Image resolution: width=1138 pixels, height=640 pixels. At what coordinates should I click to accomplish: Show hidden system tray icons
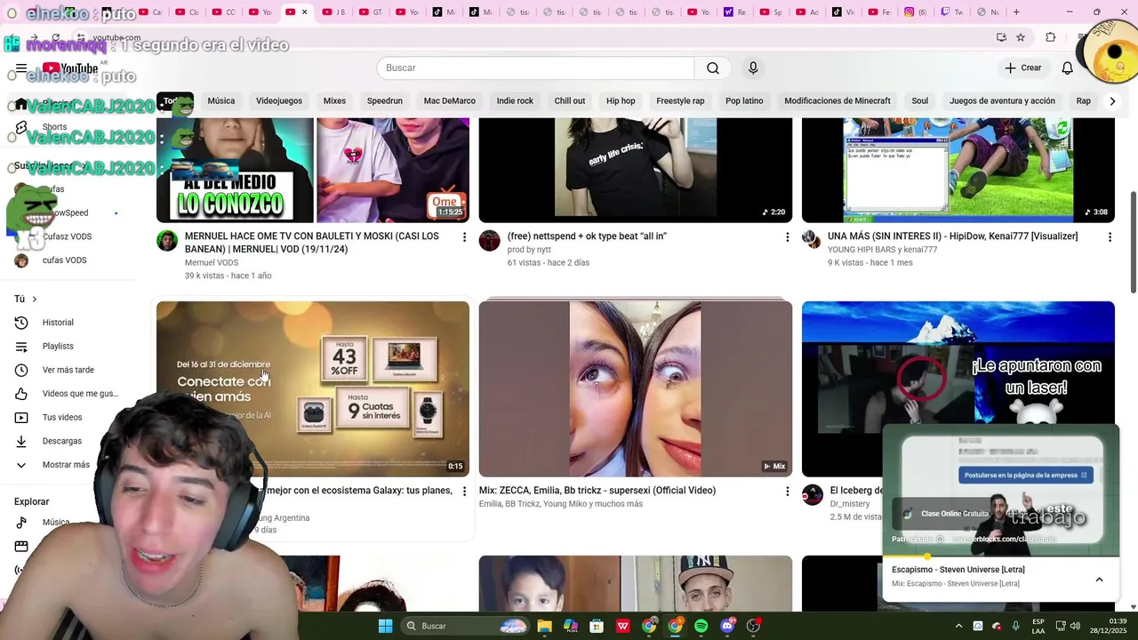coord(958,626)
